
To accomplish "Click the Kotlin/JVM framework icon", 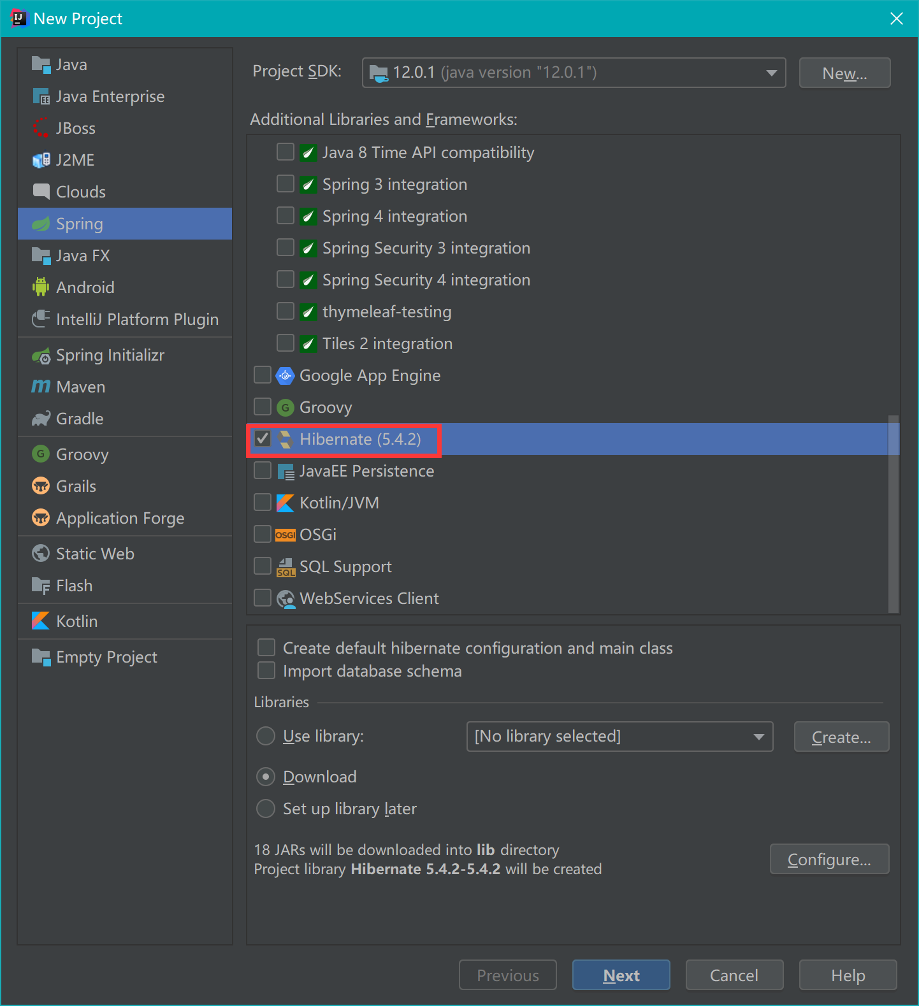I will (x=285, y=503).
